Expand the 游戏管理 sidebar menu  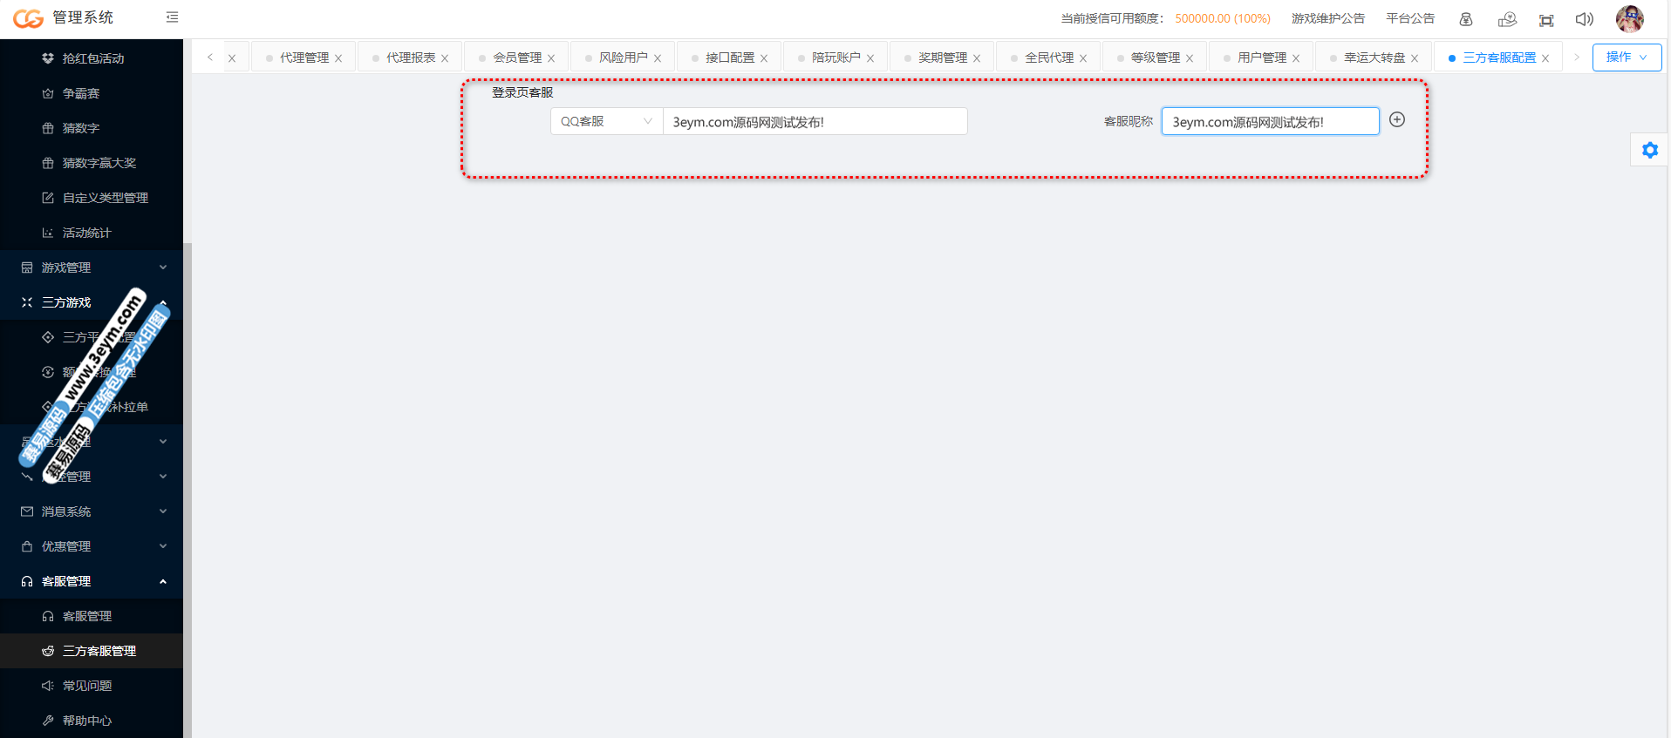(x=92, y=267)
